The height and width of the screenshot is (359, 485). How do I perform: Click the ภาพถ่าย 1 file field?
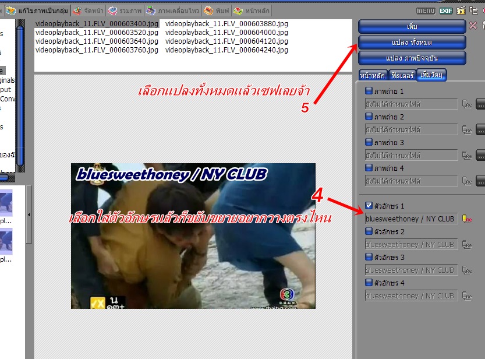[411, 104]
